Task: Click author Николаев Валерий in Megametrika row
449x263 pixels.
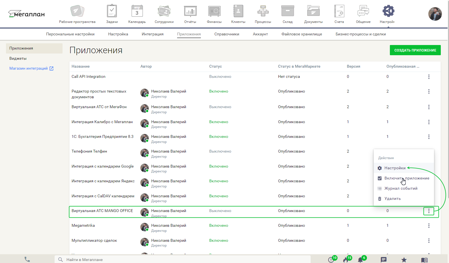Action: click(169, 225)
